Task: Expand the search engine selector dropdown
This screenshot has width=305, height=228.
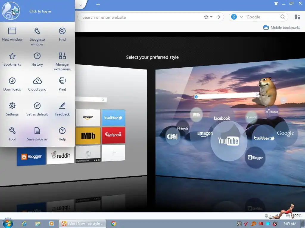Action: pyautogui.click(x=241, y=17)
